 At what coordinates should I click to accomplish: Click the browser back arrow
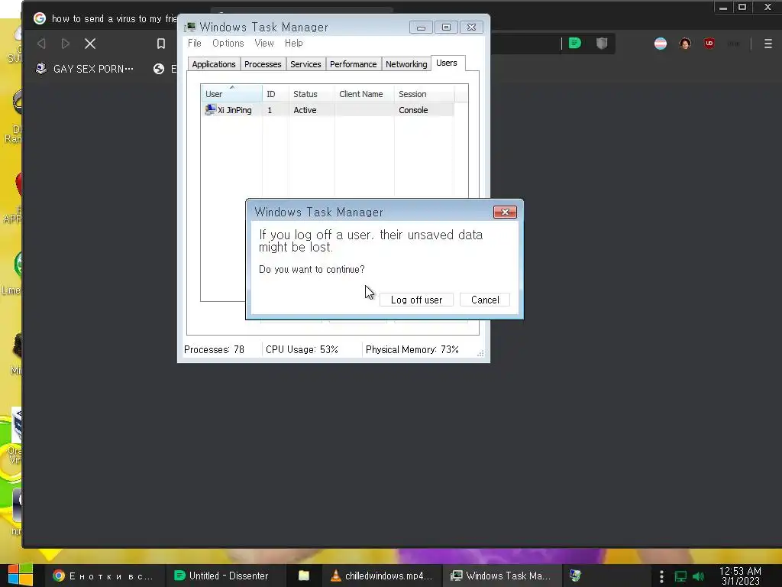pyautogui.click(x=41, y=44)
